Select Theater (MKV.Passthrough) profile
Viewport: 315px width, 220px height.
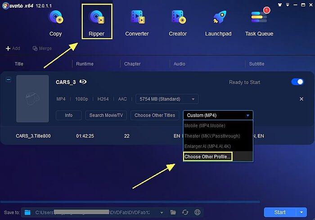[218, 136]
